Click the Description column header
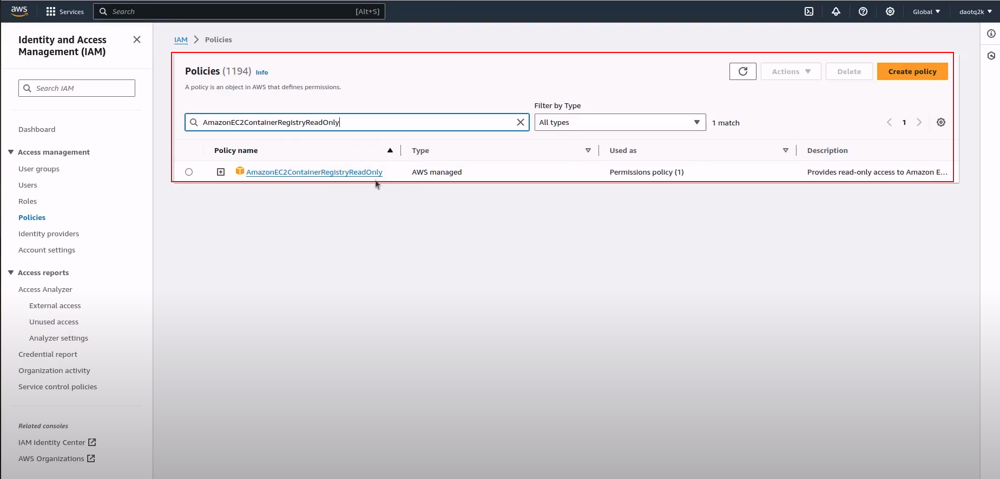Viewport: 1000px width, 479px height. tap(827, 150)
